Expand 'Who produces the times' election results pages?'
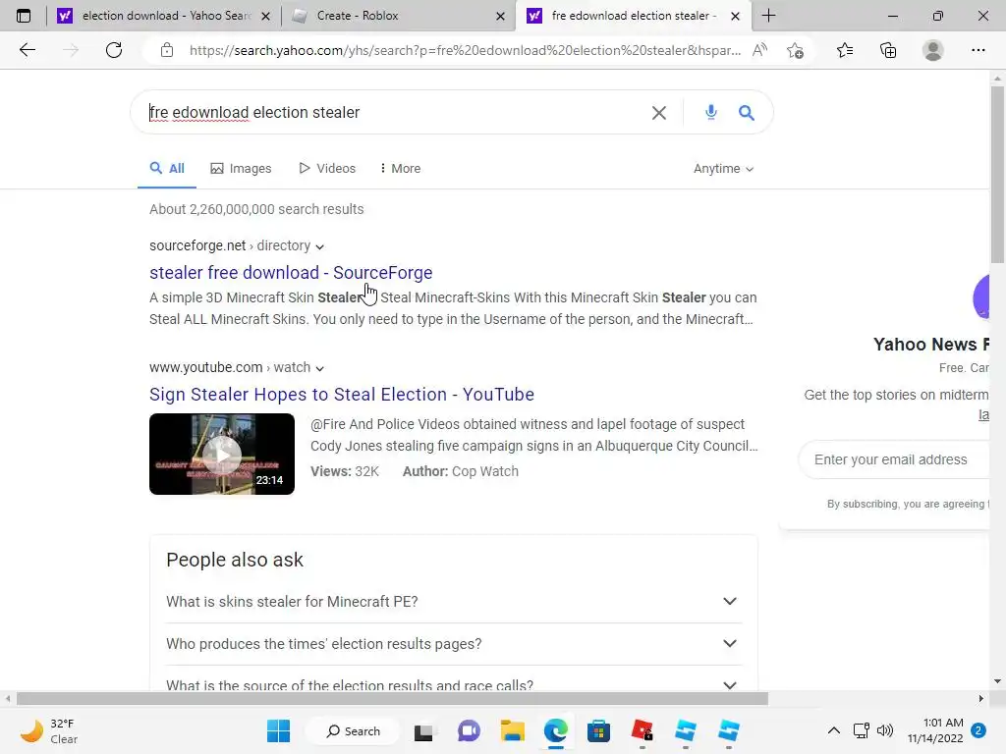The height and width of the screenshot is (754, 1006). (x=454, y=644)
